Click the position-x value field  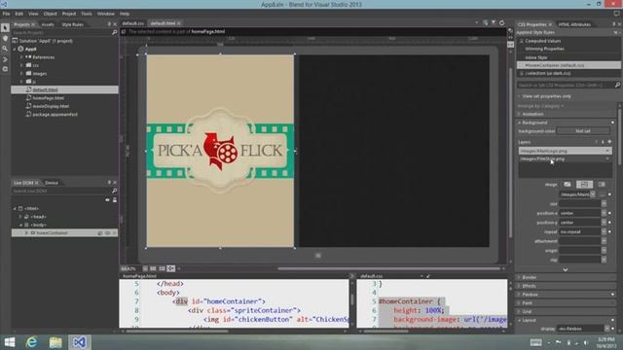[580, 213]
